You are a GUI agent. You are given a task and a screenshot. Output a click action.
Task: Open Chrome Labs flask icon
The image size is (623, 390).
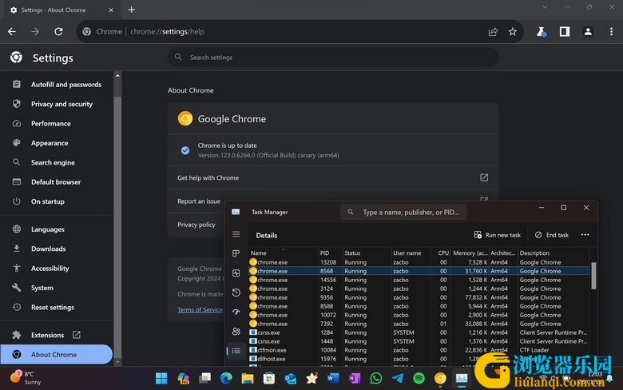[541, 32]
